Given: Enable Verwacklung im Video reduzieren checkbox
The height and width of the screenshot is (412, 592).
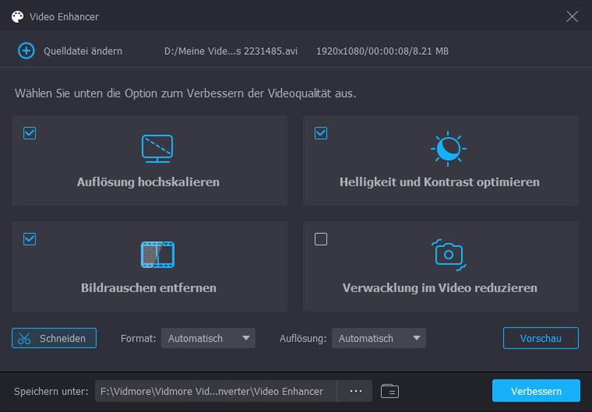Looking at the screenshot, I should click(320, 239).
